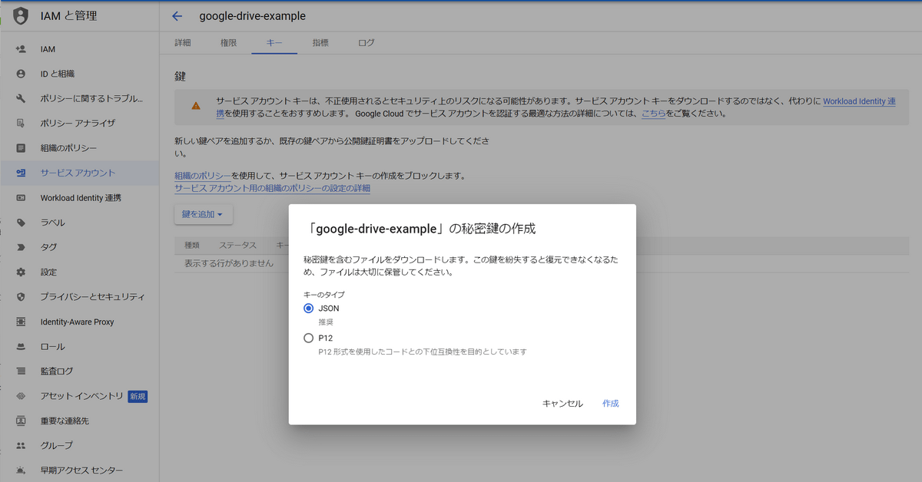
Task: Follow the Workload Identity 連携 link in the warning
Action: coord(859,101)
